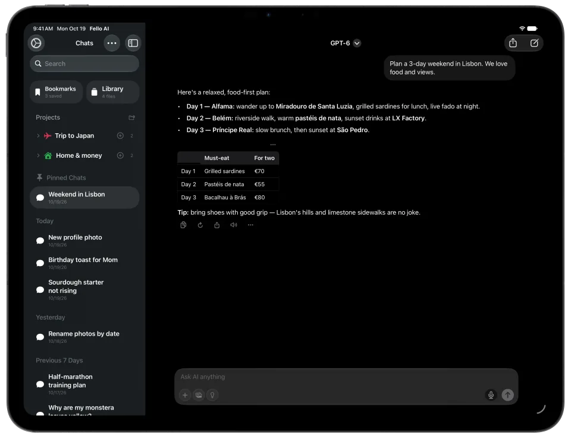Viewport: 571px width, 438px height.
Task: Click the pin icon beside Pinned Chats
Action: 39,177
